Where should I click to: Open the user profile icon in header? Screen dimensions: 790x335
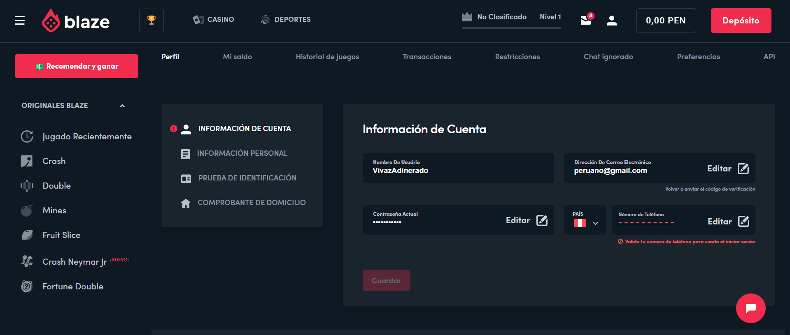[612, 21]
